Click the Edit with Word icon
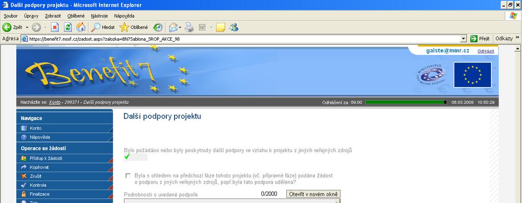522x203 pixels. point(202,27)
